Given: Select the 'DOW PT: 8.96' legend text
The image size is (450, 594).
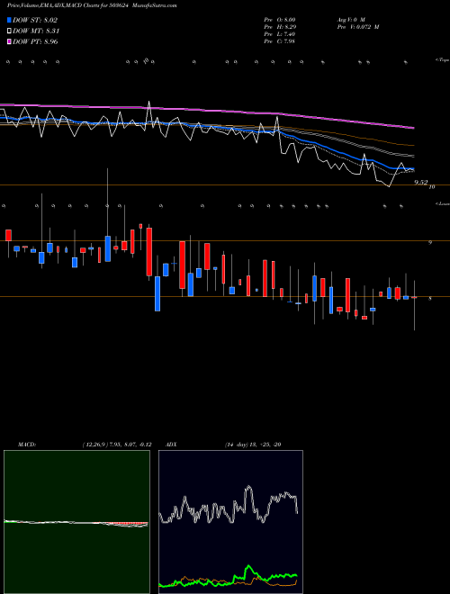Looking at the screenshot, I should tap(35, 41).
